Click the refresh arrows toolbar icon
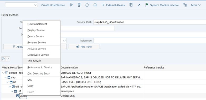This screenshot has width=206, height=100. point(87,5)
